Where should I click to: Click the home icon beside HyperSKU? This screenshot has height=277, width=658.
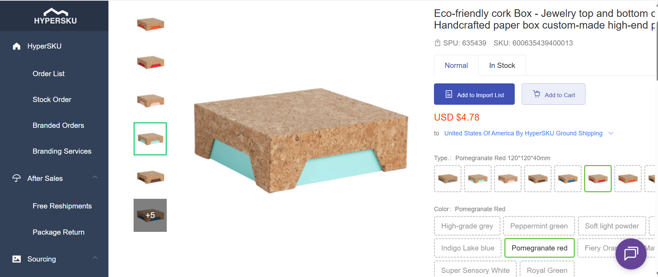tap(16, 46)
